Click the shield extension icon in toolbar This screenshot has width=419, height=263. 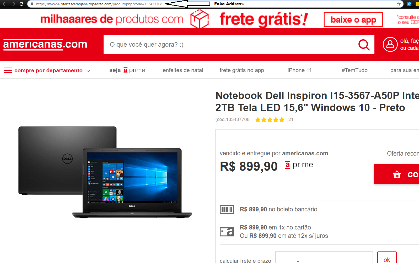[x=409, y=4]
